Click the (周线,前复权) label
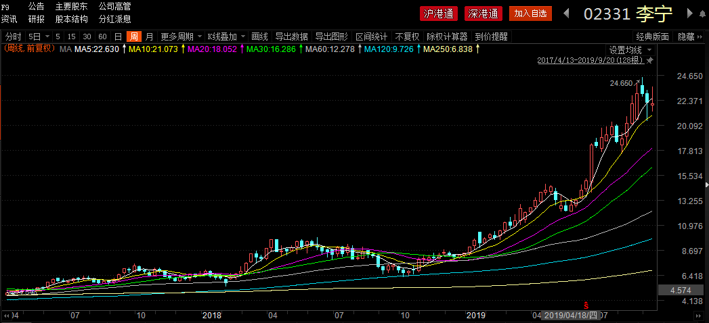Viewport: 709px width, 323px height. coord(29,49)
